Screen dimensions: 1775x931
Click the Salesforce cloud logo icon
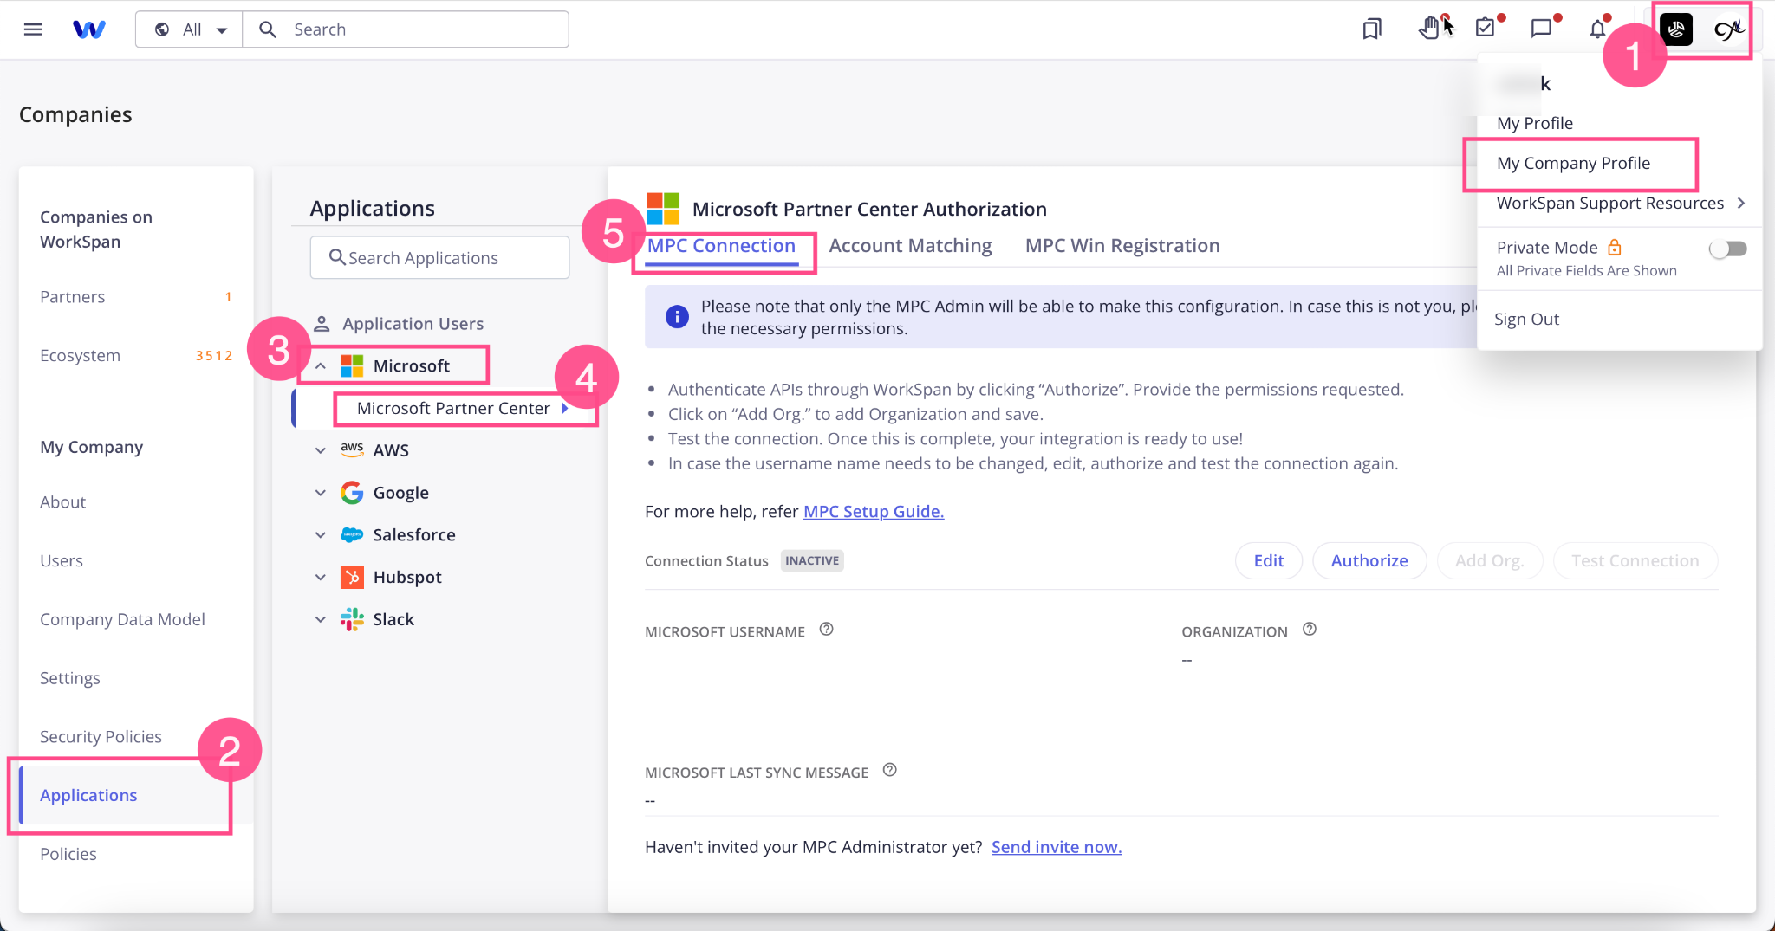[x=352, y=535]
